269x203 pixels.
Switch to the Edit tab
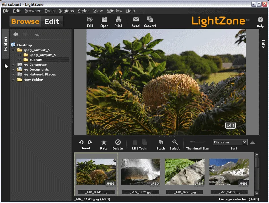pyautogui.click(x=52, y=21)
